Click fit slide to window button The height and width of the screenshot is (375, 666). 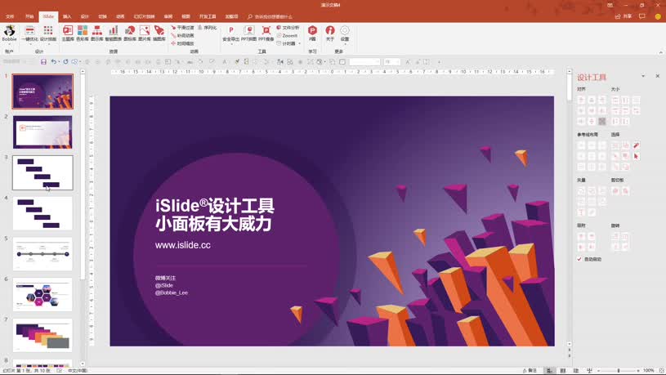[661, 371]
